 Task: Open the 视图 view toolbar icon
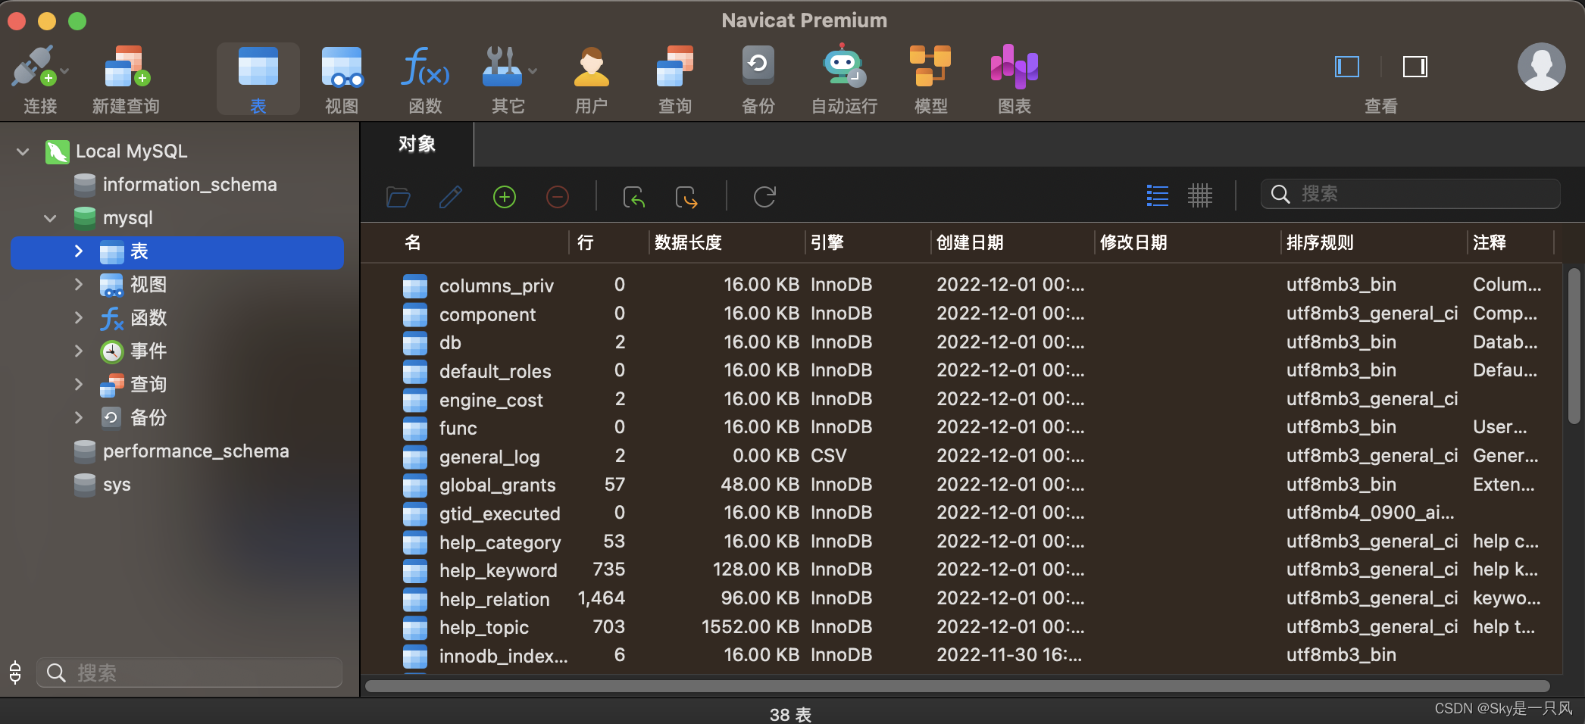click(342, 67)
